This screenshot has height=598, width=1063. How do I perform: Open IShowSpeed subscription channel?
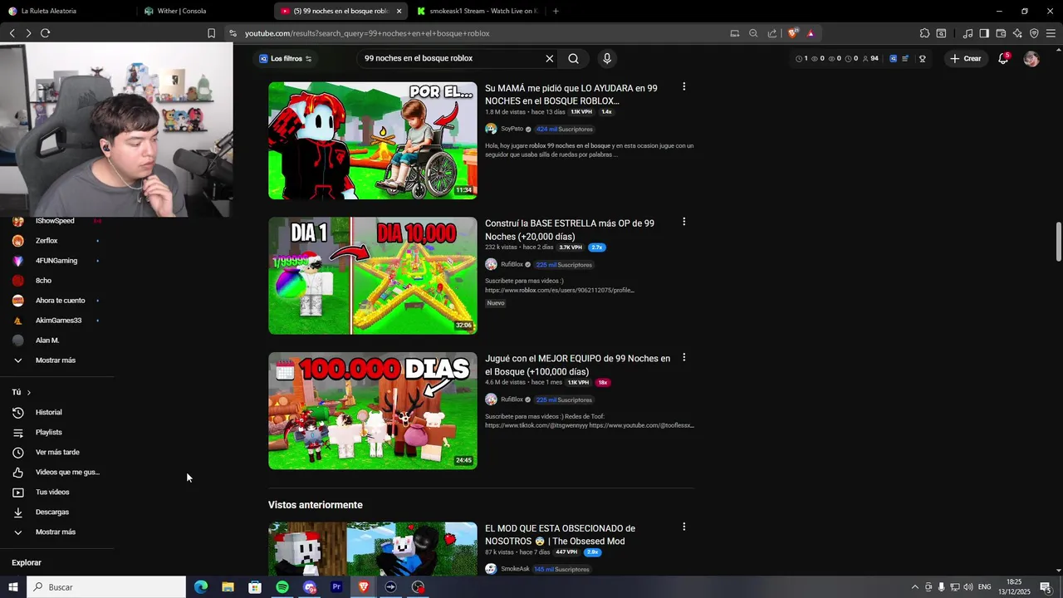point(55,221)
